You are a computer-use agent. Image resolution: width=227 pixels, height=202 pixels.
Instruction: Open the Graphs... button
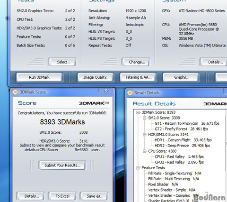181,77
